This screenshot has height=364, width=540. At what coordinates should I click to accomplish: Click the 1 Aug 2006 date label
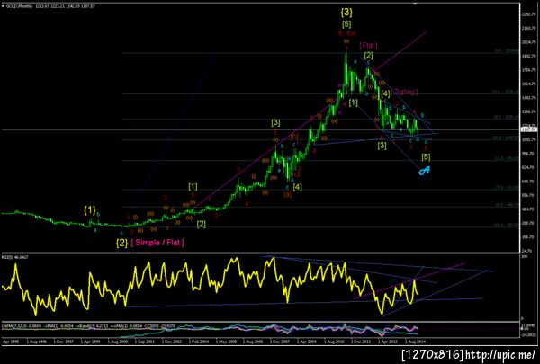[253, 342]
